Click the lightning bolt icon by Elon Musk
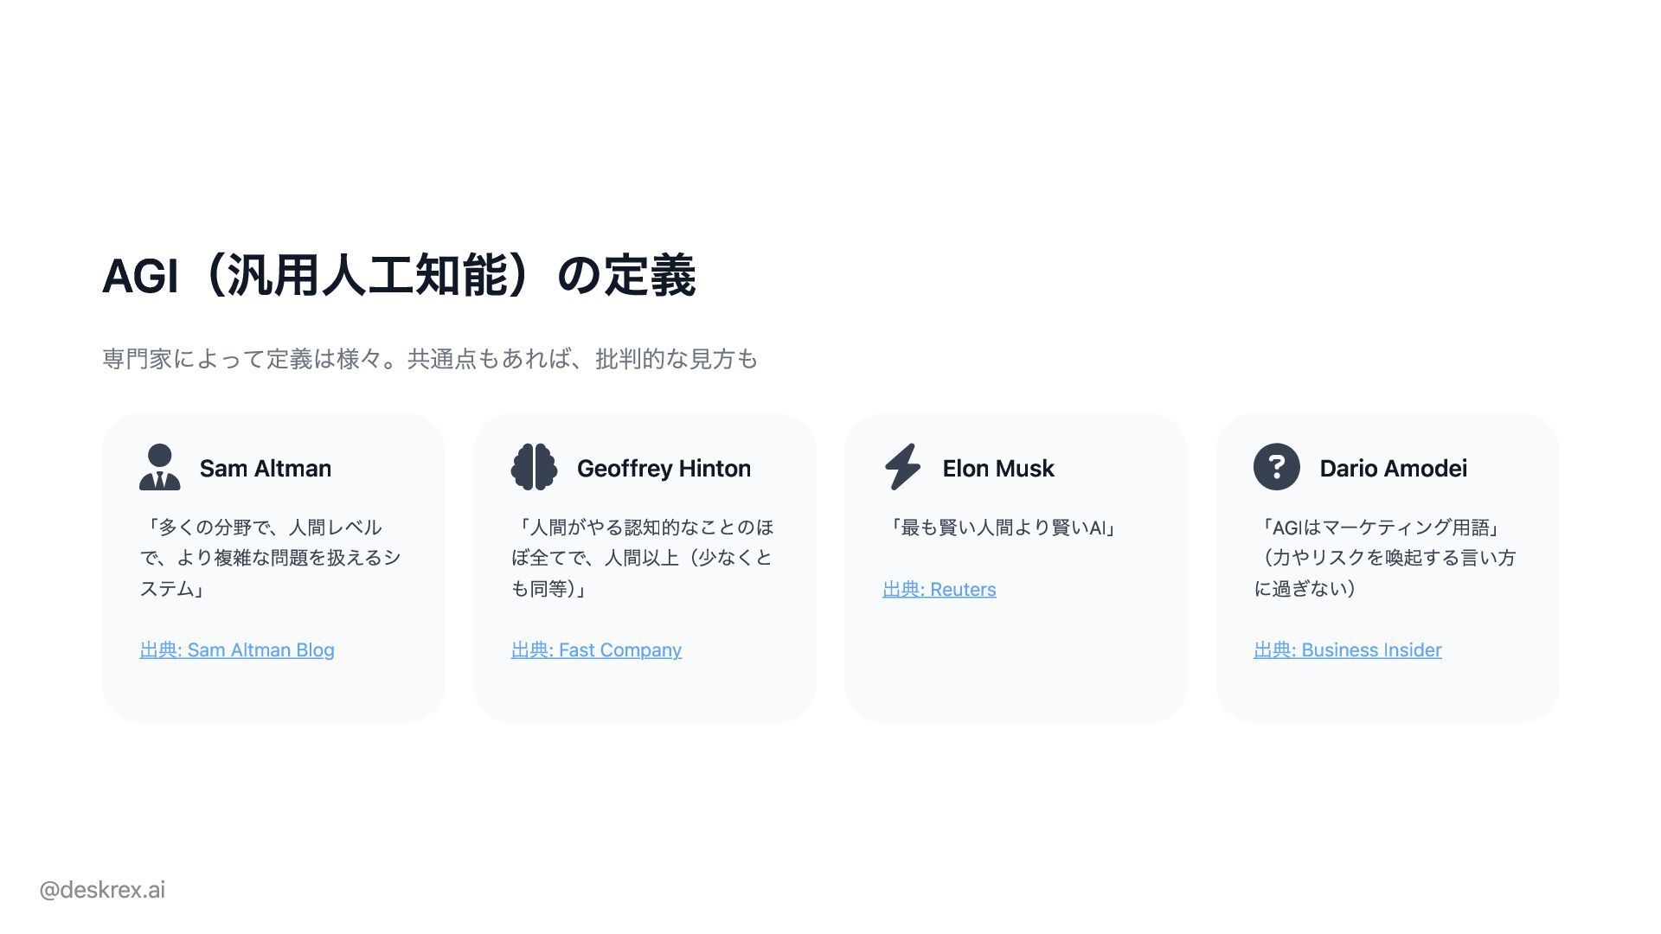1661x934 pixels. 902,467
